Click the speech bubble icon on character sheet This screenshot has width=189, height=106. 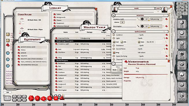pyautogui.click(x=169, y=8)
